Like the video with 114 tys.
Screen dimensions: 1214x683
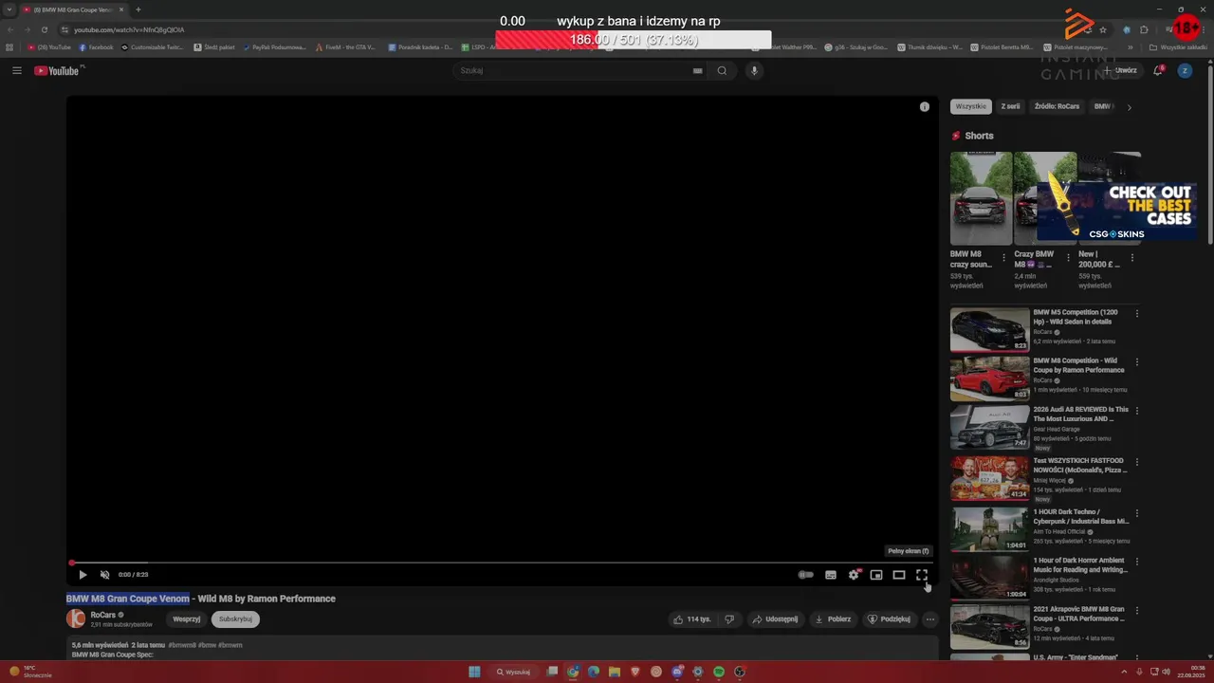tap(692, 619)
